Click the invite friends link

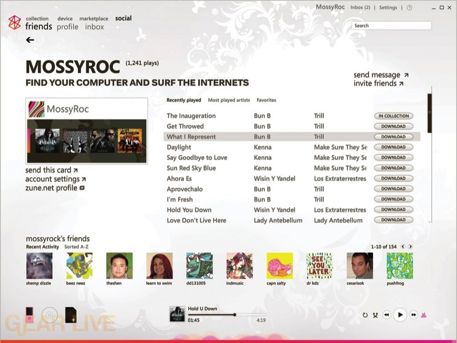(x=378, y=83)
